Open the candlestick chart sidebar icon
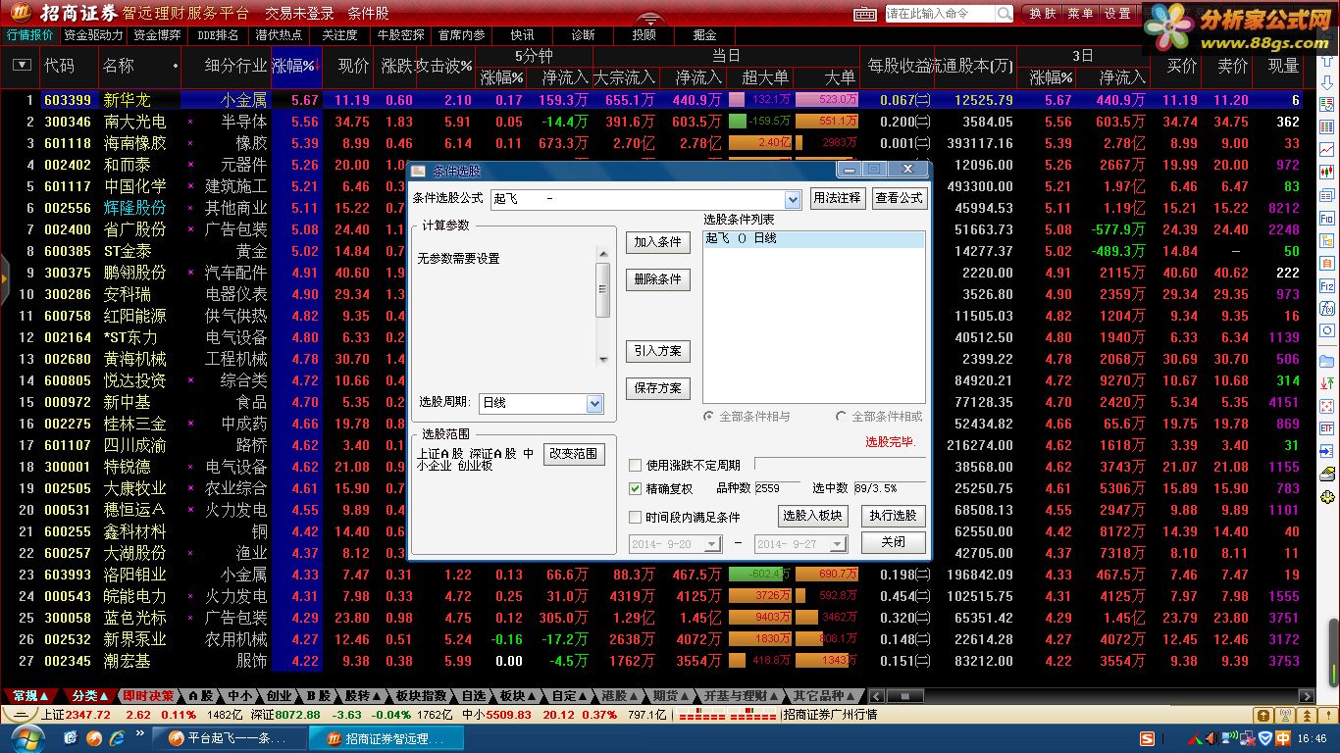 pyautogui.click(x=1327, y=173)
